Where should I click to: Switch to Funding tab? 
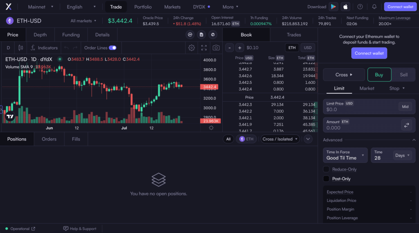point(71,35)
